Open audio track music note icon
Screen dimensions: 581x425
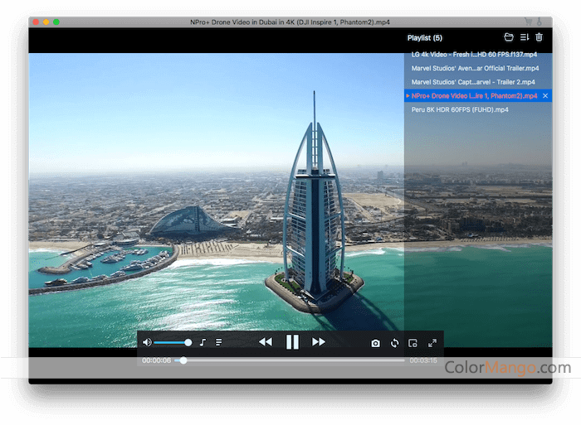click(203, 342)
